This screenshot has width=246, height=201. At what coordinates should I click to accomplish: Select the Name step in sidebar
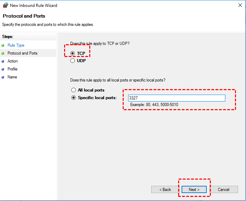(x=12, y=77)
